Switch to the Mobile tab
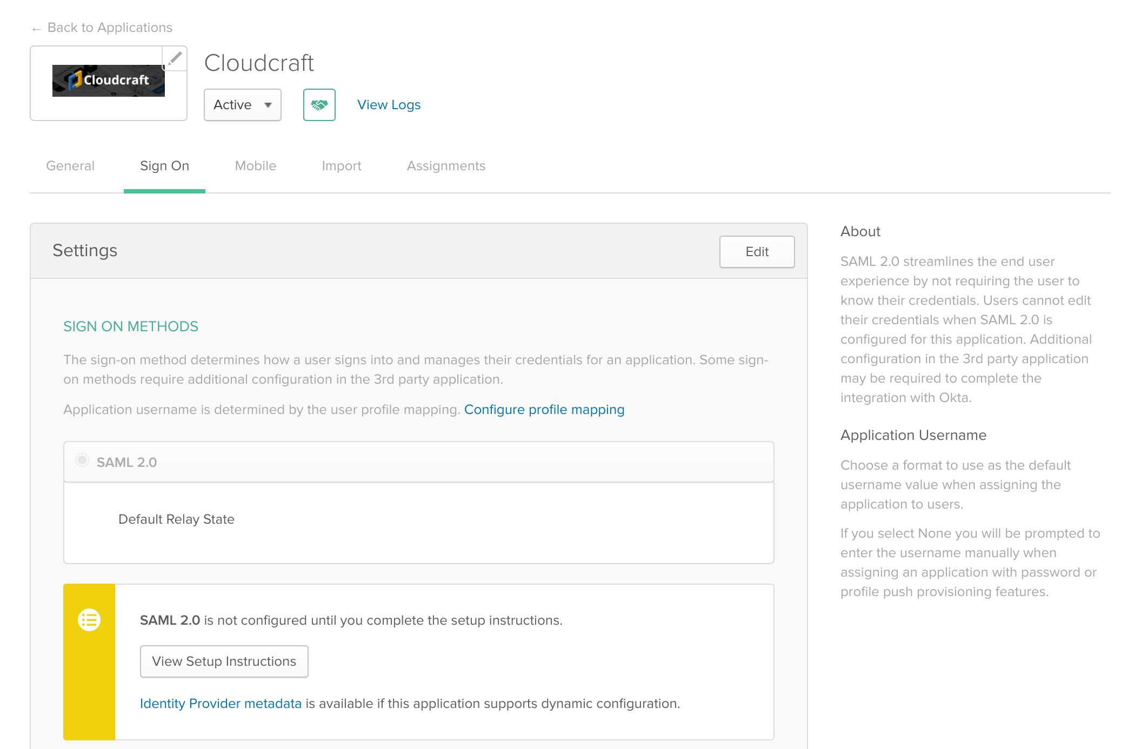This screenshot has height=749, width=1148. pos(256,166)
